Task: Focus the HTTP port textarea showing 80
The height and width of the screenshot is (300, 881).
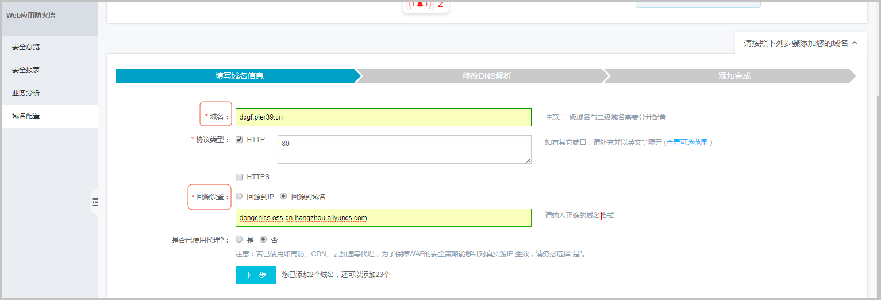Action: [x=405, y=149]
